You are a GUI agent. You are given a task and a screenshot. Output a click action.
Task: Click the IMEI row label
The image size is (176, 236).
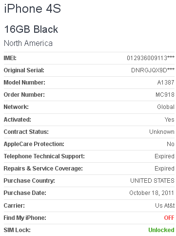pos(10,58)
